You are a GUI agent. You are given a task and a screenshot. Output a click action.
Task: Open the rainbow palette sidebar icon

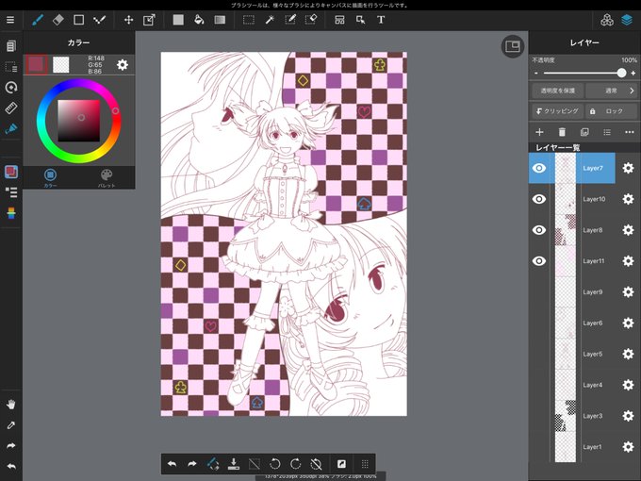[11, 213]
